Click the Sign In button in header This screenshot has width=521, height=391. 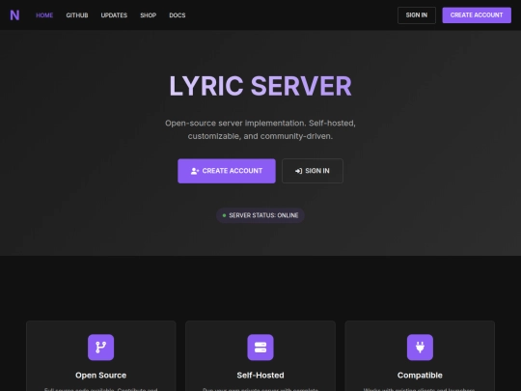click(417, 15)
